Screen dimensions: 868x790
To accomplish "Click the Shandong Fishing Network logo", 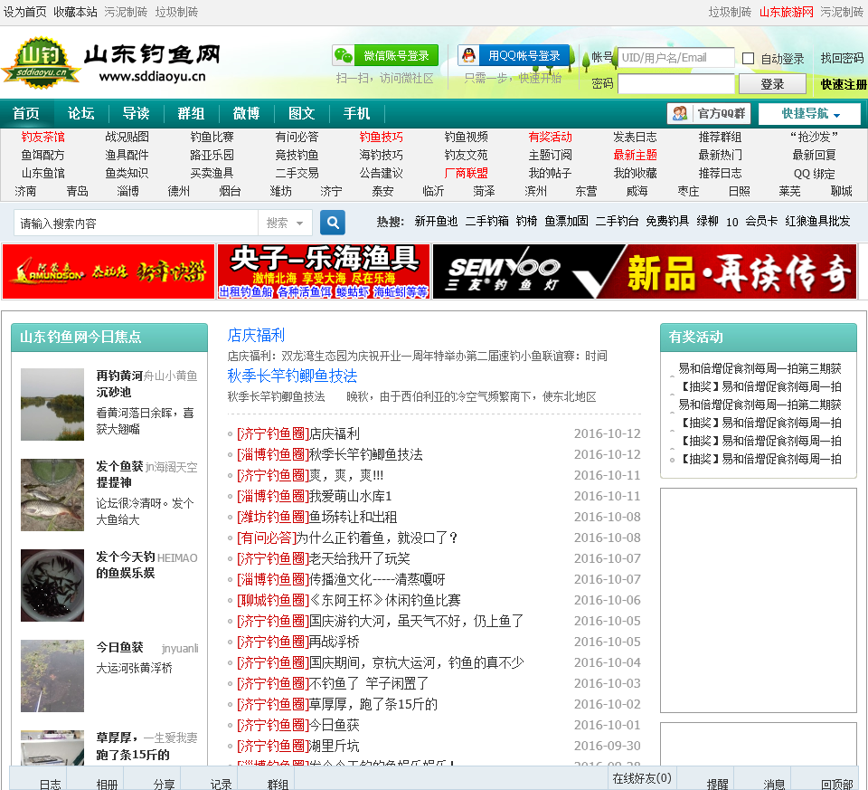I will point(110,62).
